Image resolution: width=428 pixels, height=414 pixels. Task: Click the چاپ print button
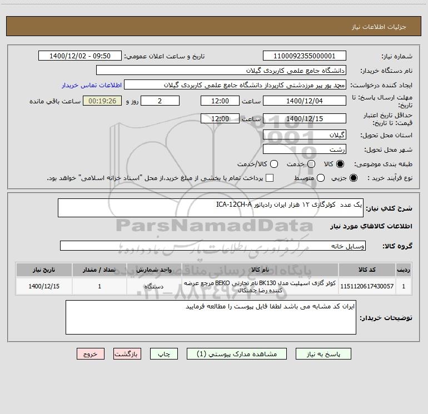pos(164,353)
